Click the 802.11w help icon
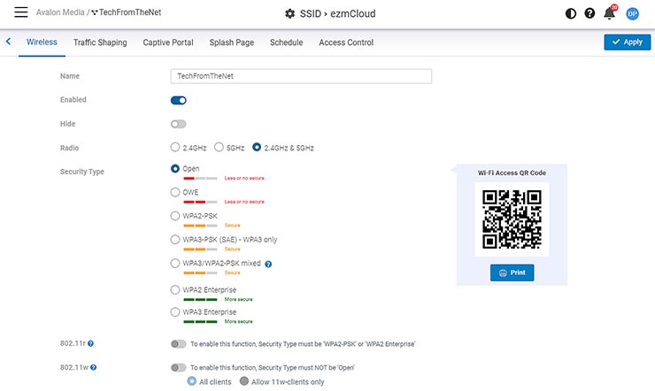Image resolution: width=655 pixels, height=391 pixels. 93,367
